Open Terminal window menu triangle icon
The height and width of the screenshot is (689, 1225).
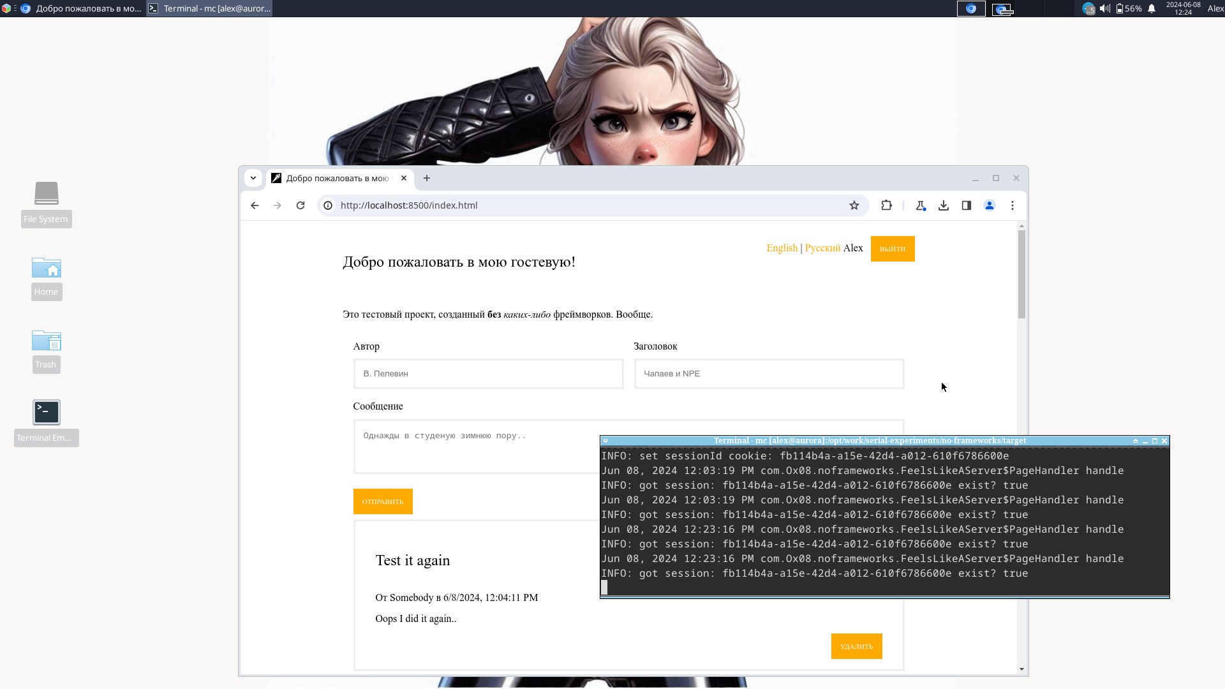[x=605, y=441]
